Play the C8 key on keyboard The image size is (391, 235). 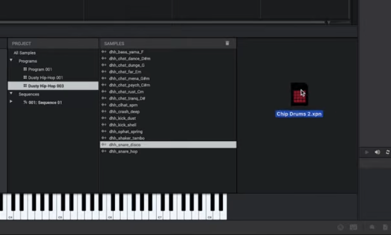coord(210,214)
